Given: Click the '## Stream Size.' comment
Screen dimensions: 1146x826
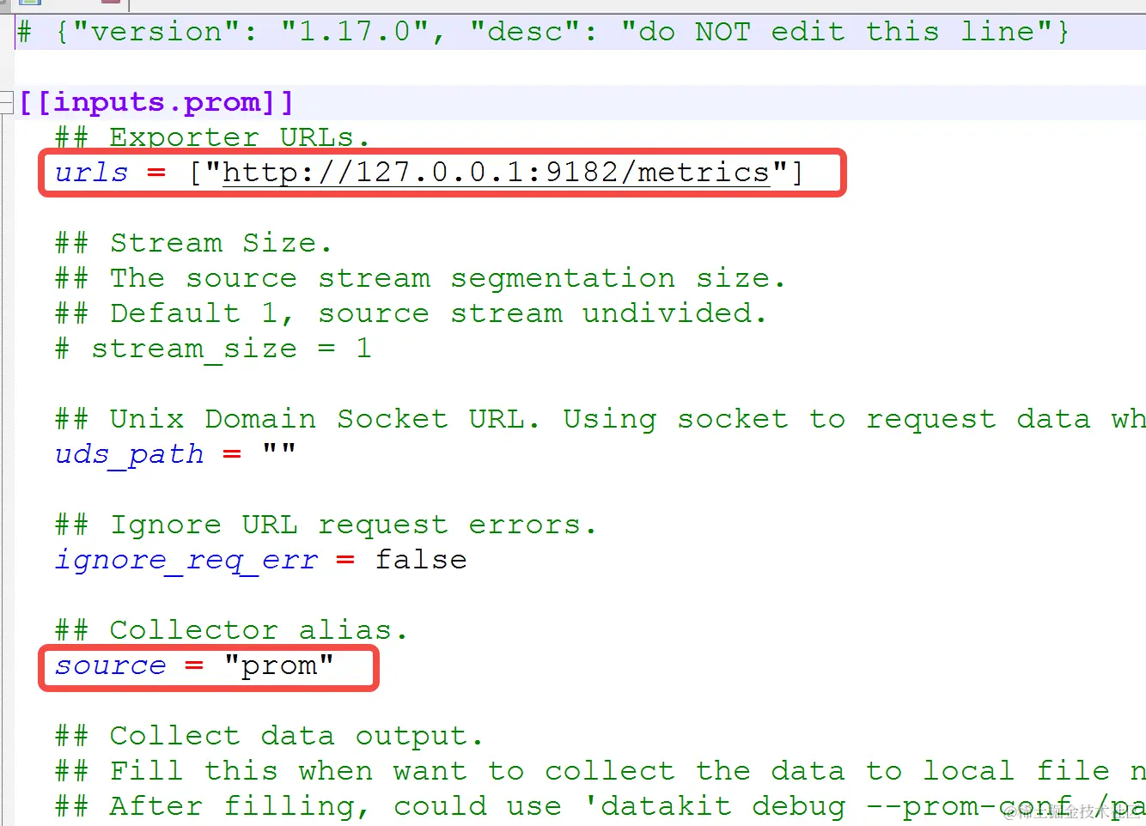Looking at the screenshot, I should click(193, 243).
